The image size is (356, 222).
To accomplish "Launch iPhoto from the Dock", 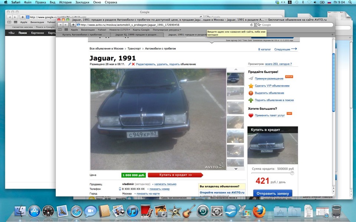I will tap(161, 211).
